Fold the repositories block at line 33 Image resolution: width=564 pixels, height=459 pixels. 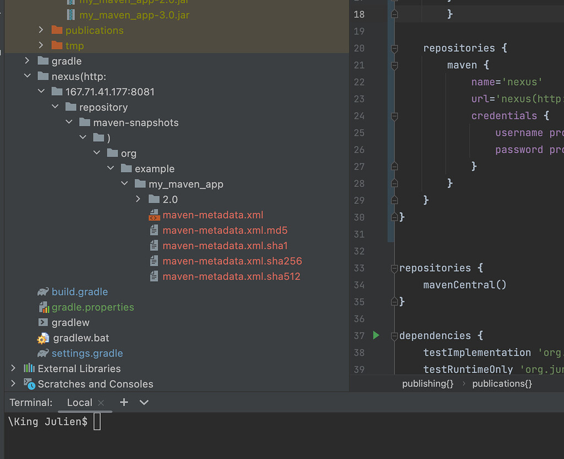(x=394, y=268)
